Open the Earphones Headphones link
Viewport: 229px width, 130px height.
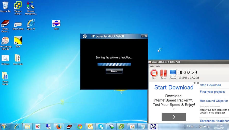pyautogui.click(x=214, y=121)
